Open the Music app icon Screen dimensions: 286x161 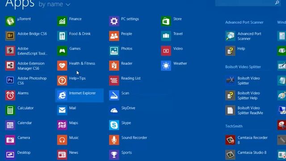tap(62, 140)
